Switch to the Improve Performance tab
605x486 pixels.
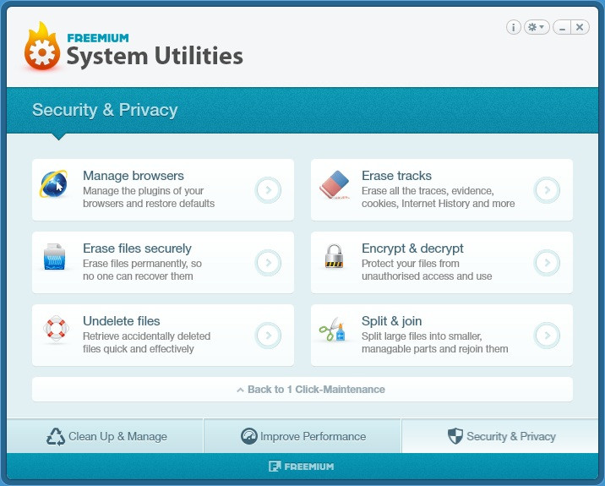click(302, 436)
